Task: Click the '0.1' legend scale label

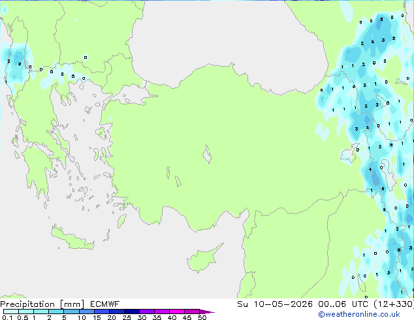Action: 7,317
